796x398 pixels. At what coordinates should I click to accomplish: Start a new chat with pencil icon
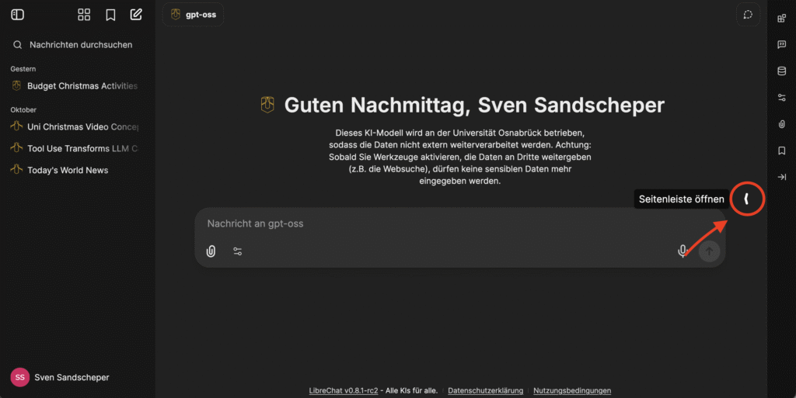(x=136, y=15)
